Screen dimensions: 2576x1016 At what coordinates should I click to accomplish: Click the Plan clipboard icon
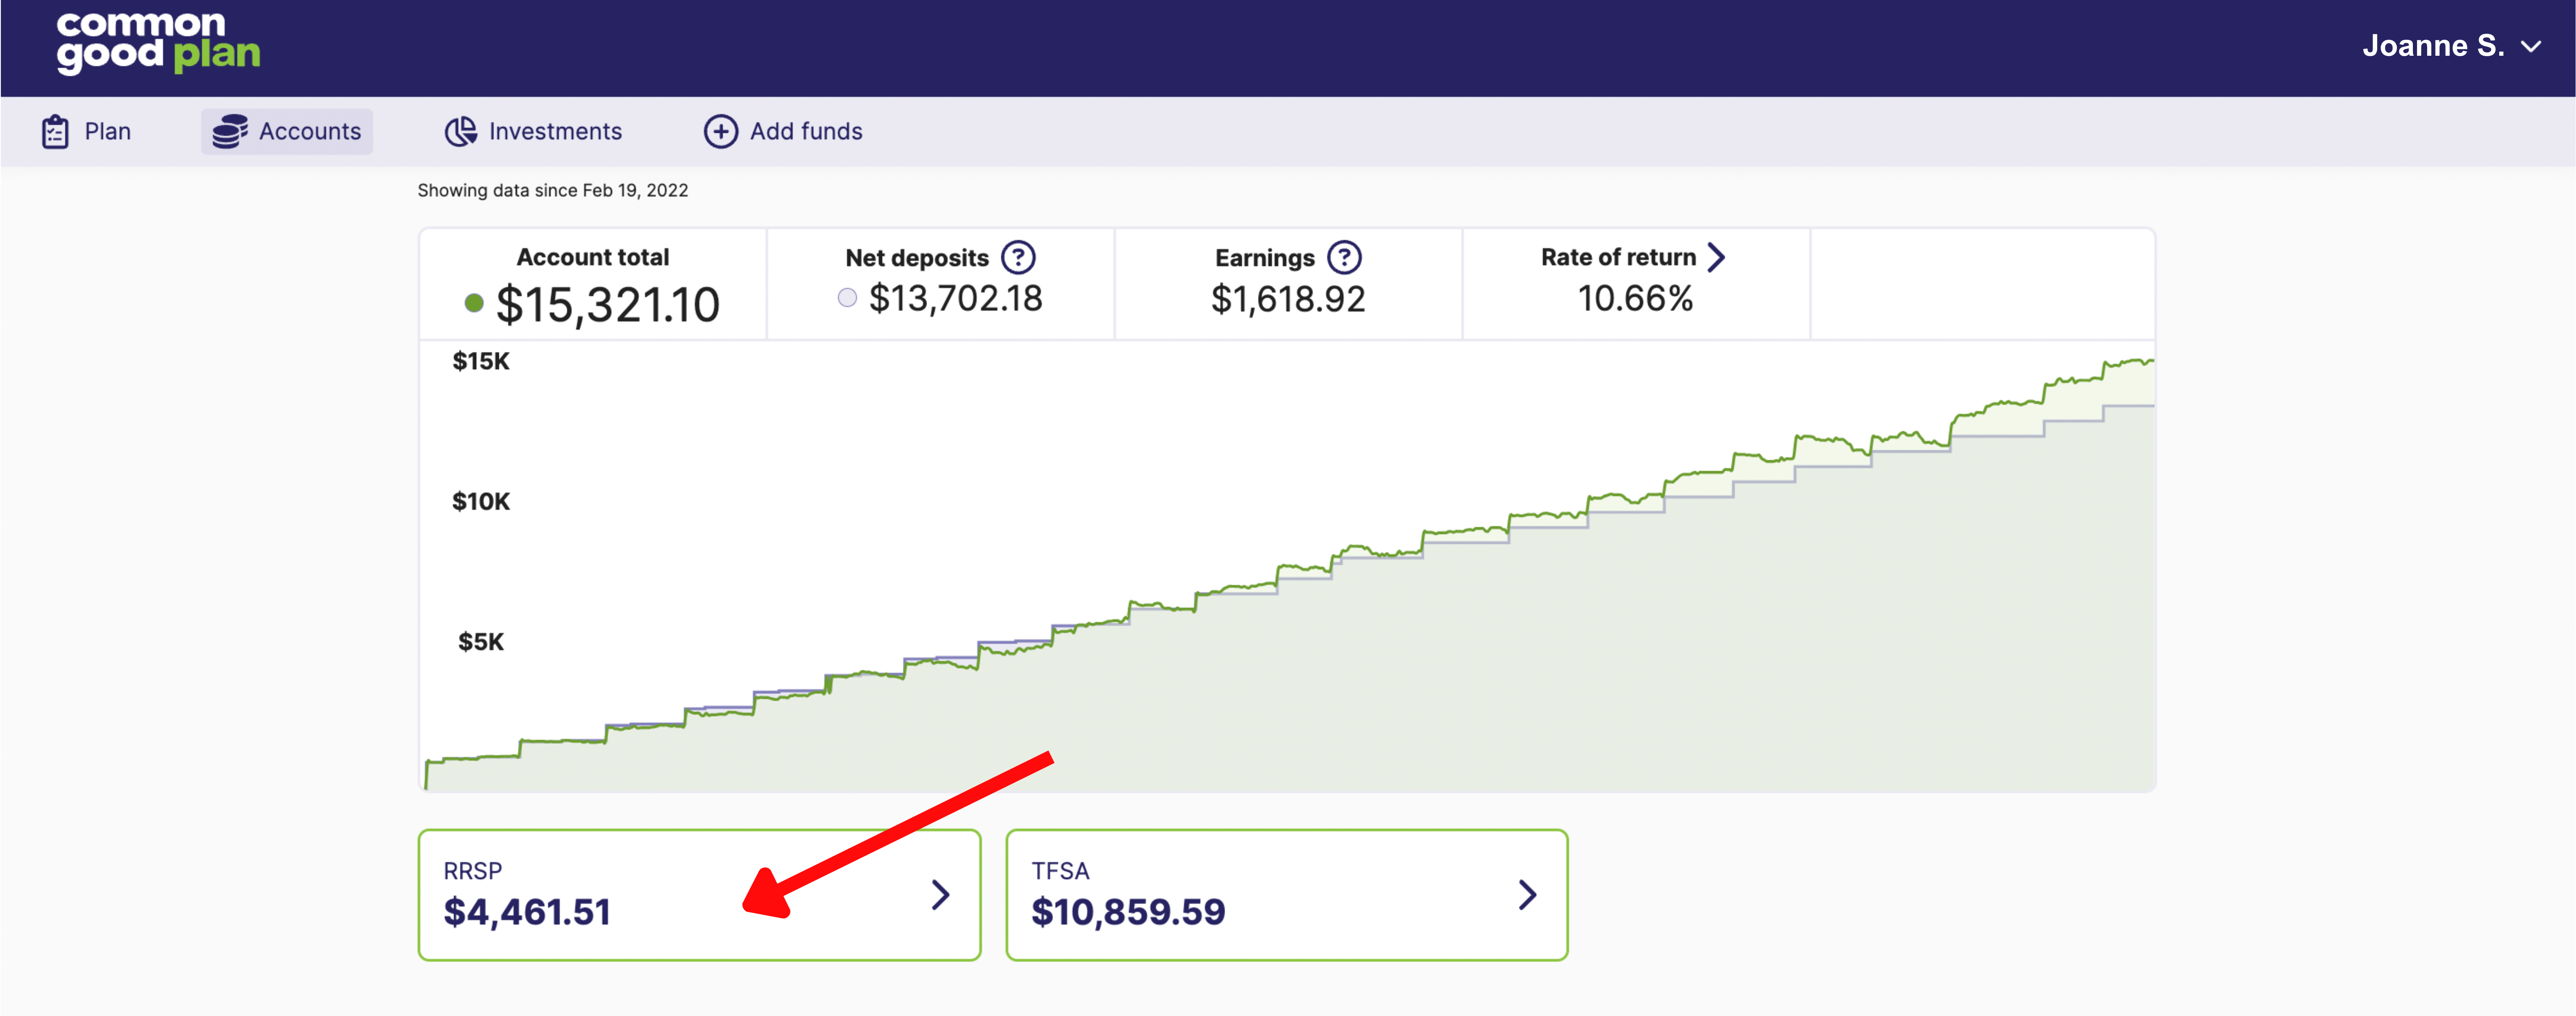[55, 131]
